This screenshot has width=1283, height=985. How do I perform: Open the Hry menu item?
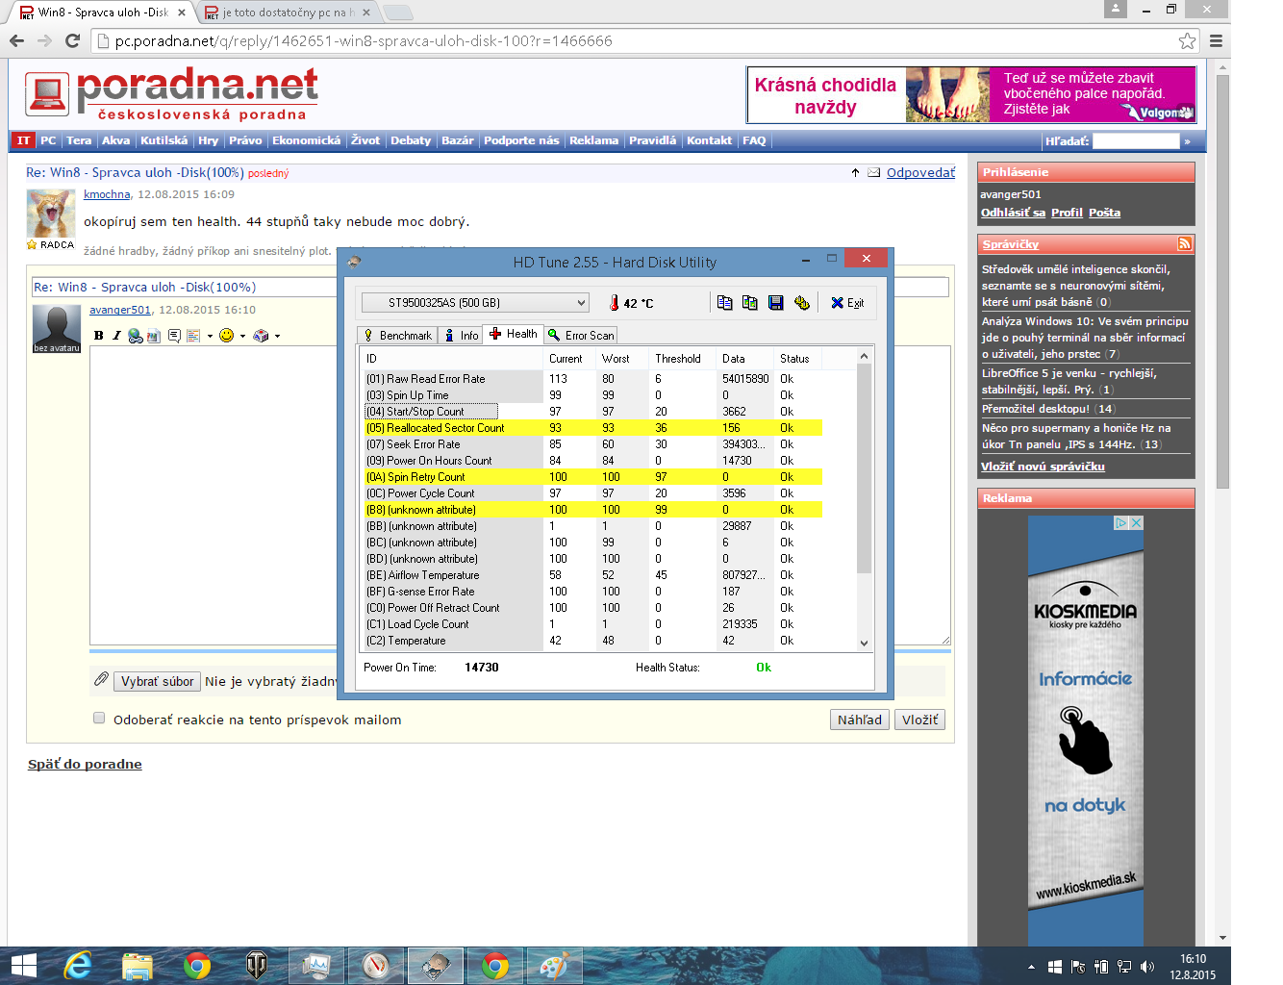coord(209,140)
